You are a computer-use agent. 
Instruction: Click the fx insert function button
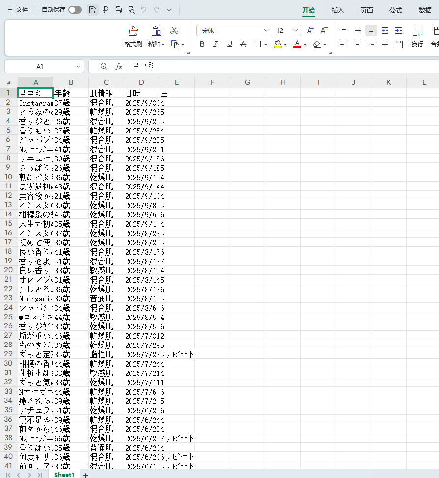[x=119, y=66]
